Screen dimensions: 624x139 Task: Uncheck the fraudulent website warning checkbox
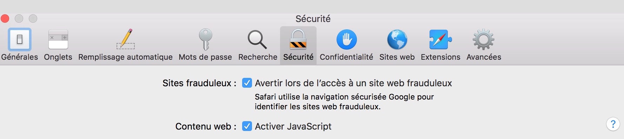pos(247,83)
